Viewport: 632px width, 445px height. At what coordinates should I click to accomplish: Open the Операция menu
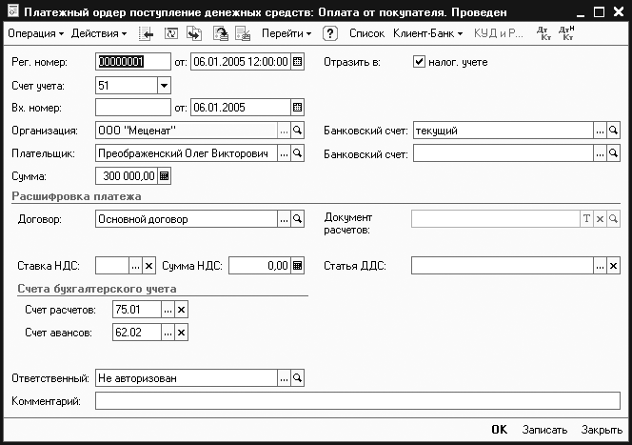pos(35,33)
